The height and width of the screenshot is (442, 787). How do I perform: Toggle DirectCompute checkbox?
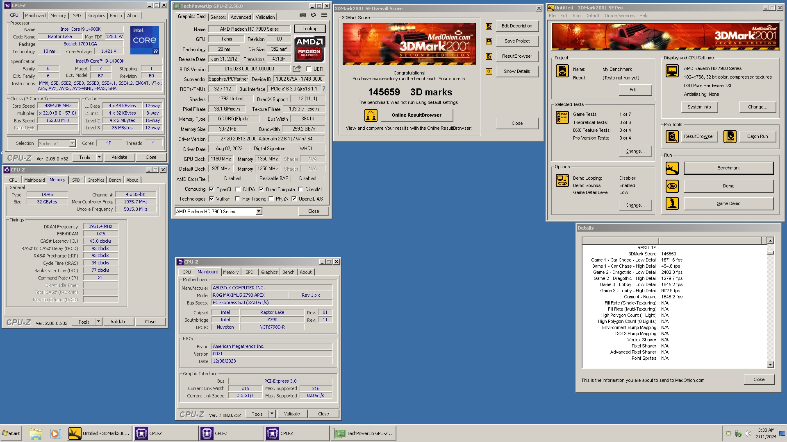pos(261,189)
